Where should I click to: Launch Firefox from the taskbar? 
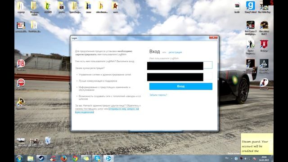pos(64,158)
